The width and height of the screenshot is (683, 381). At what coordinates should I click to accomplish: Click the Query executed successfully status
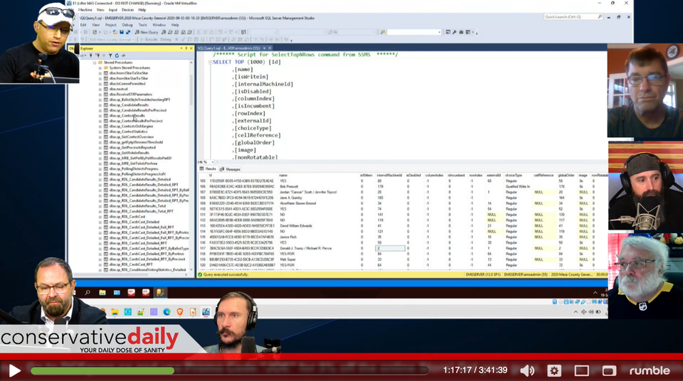223,275
